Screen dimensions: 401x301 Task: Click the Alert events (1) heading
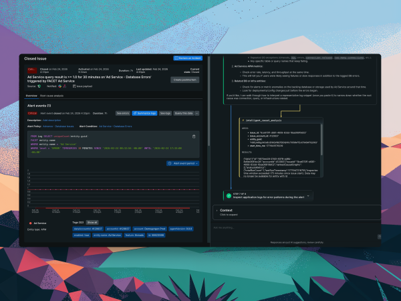(39, 106)
